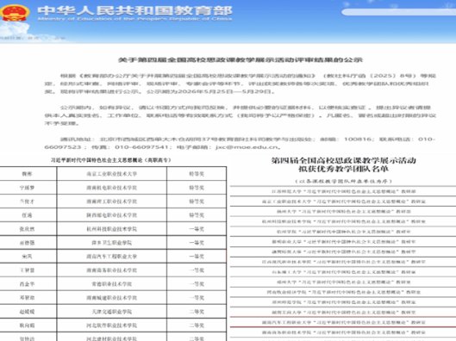Open the 首页 breadcrumb link below the emblem

pos(33,38)
